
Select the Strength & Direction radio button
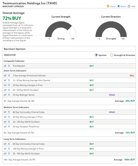[112, 55]
